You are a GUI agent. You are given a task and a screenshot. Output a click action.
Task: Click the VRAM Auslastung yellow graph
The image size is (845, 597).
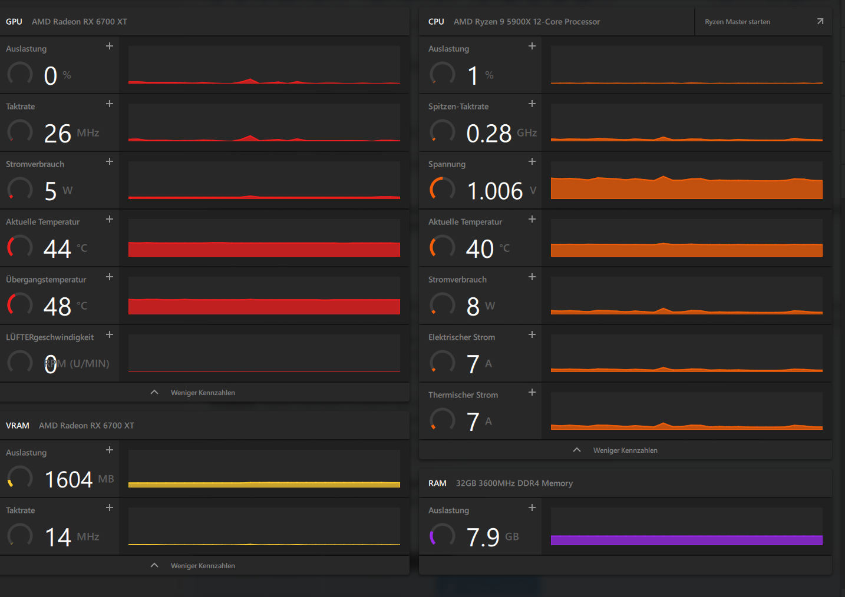tap(264, 469)
